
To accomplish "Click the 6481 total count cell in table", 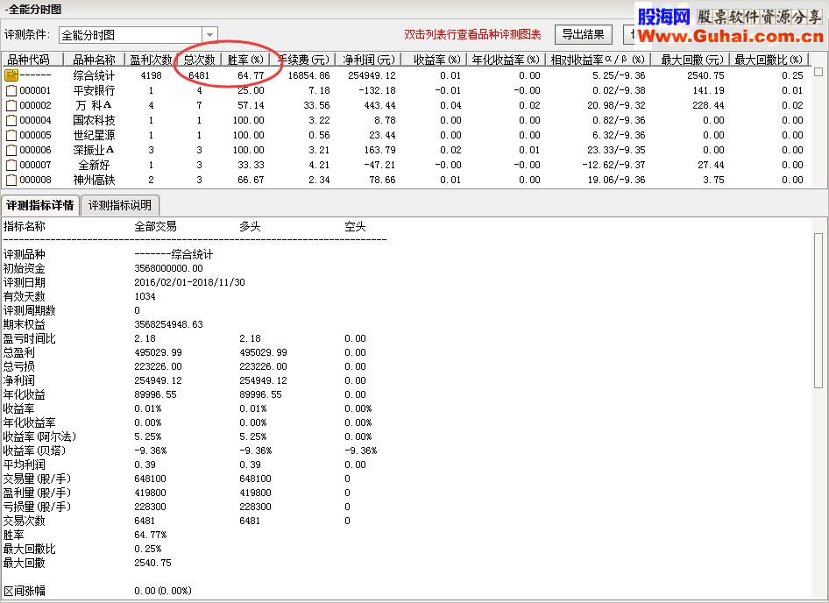I will [199, 75].
